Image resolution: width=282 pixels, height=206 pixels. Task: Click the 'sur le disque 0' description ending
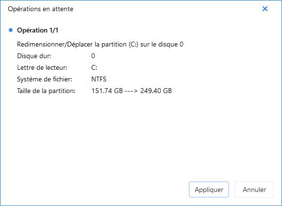[x=162, y=45]
